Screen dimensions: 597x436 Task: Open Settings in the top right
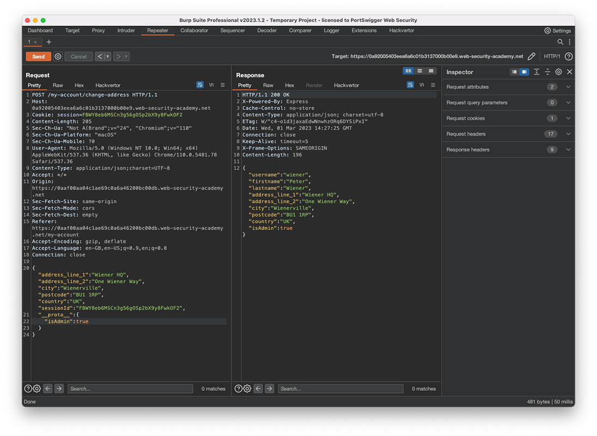pos(557,31)
